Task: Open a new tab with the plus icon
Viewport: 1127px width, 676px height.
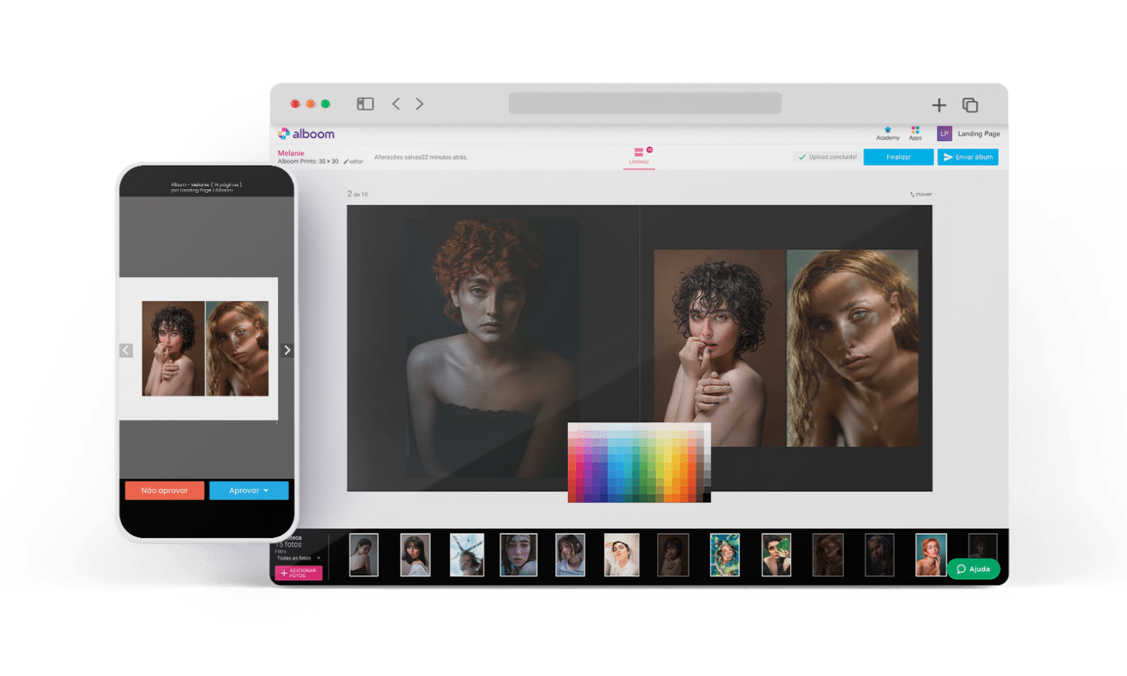Action: (939, 106)
